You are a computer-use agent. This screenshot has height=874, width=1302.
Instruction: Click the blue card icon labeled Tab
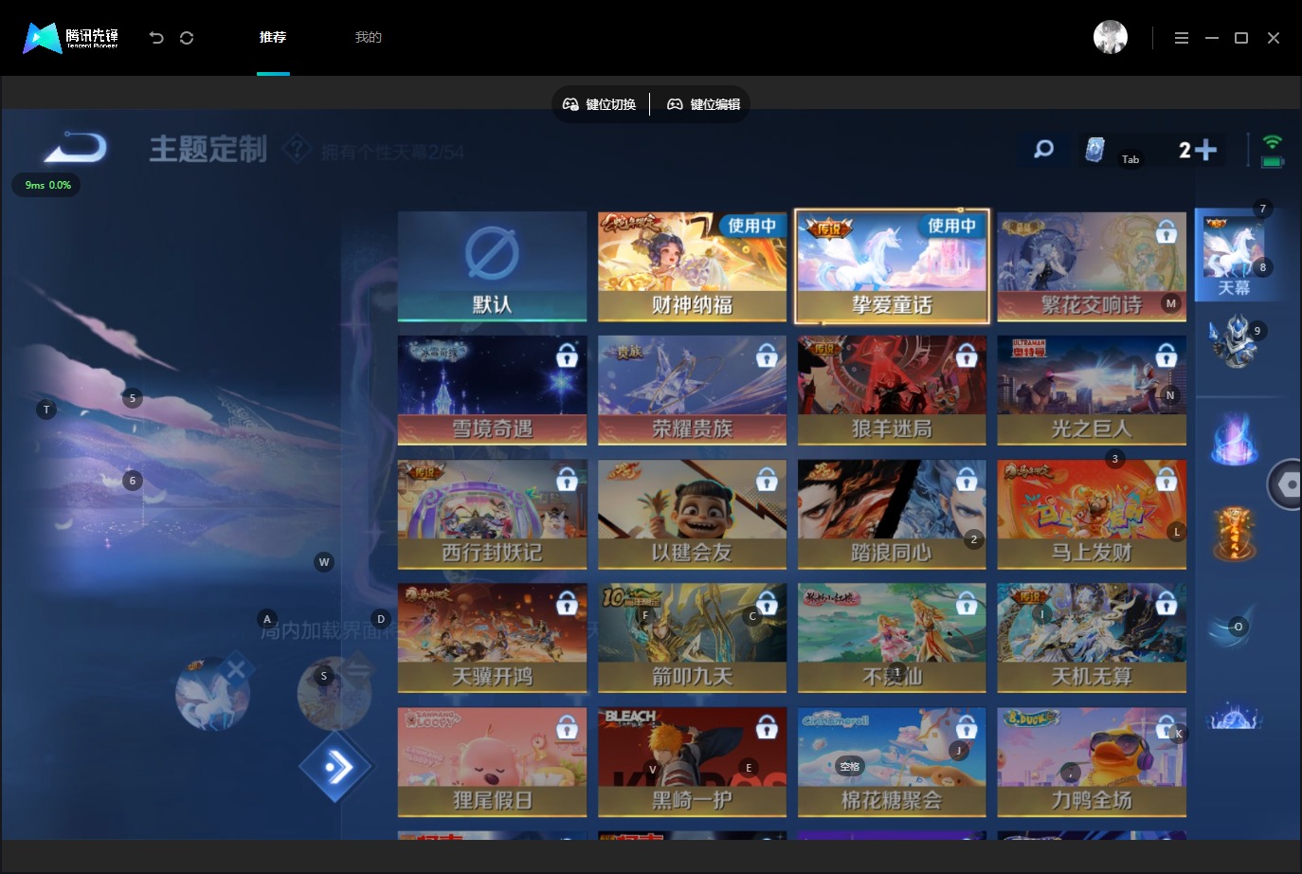[x=1094, y=150]
